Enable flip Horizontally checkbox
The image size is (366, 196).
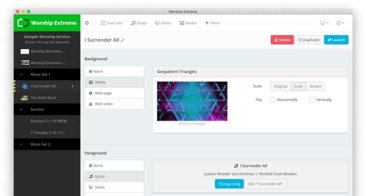(273, 99)
